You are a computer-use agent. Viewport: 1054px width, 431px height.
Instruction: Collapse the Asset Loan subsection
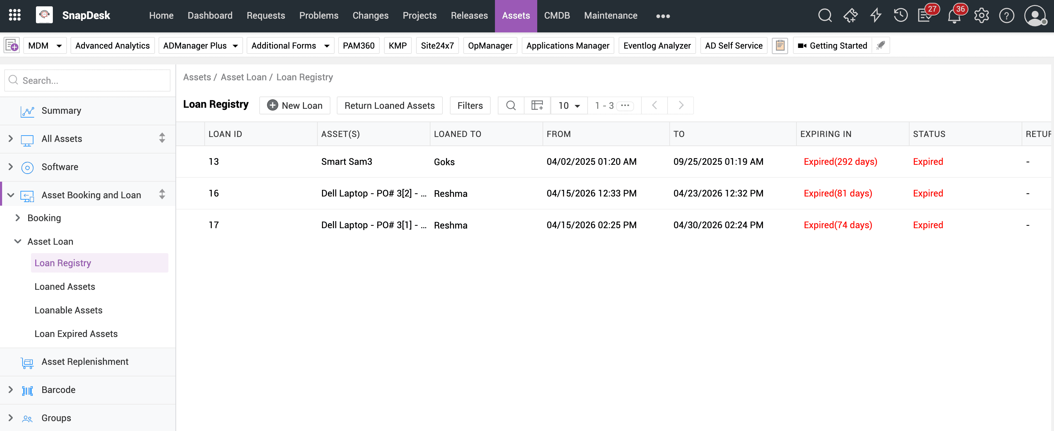click(x=18, y=241)
